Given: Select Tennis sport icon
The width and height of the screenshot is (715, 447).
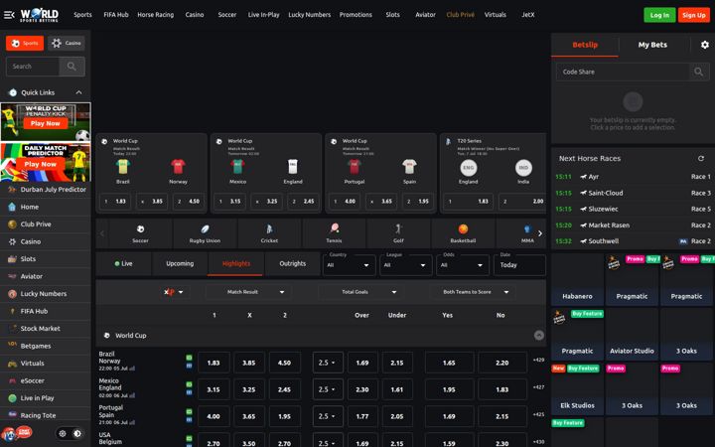Looking at the screenshot, I should click(334, 233).
